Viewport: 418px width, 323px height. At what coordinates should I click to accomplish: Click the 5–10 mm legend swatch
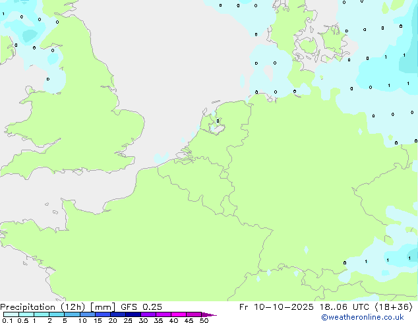click(x=72, y=314)
